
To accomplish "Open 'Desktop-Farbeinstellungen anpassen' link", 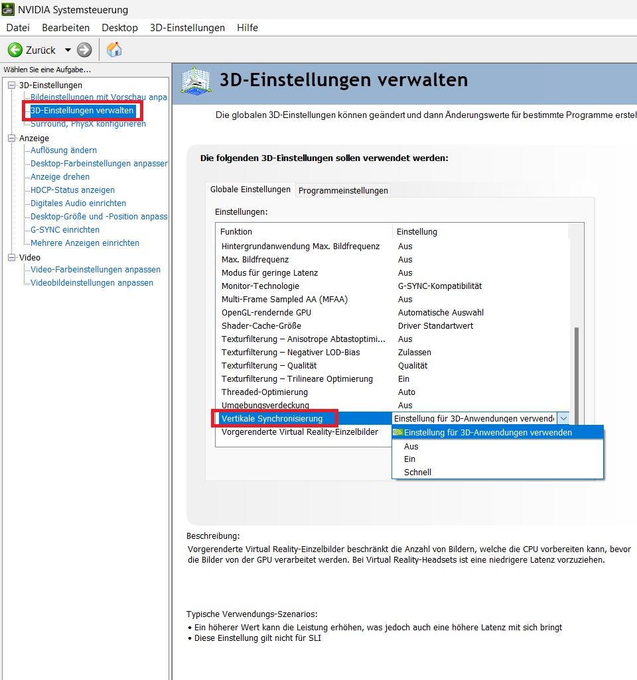I will click(99, 164).
